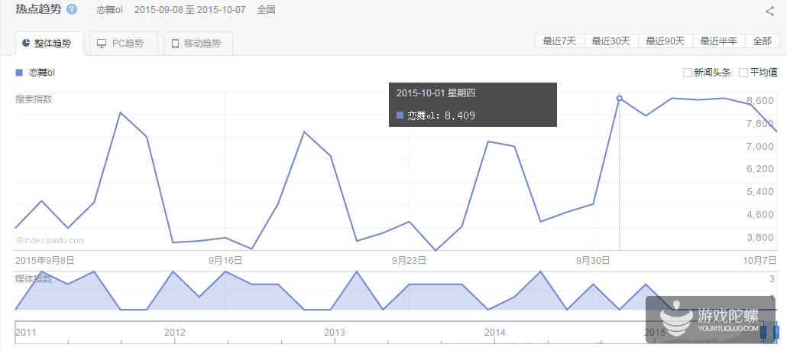Click the range slider handle on the bottom timeline

(763, 332)
